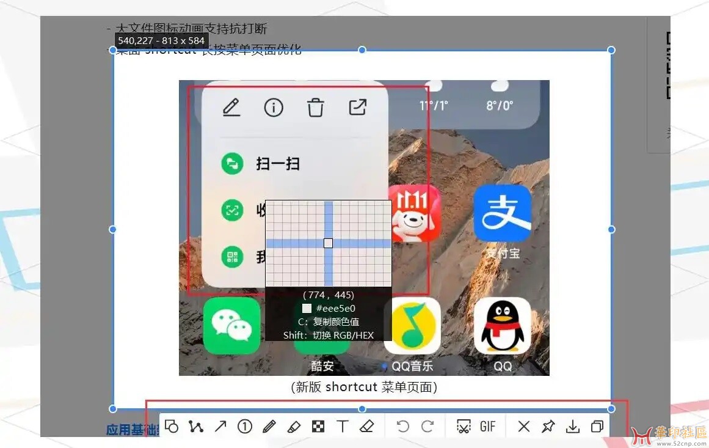Image resolution: width=709 pixels, height=448 pixels.
Task: Choose 扫一扫 in the shortcut menu
Action: click(278, 163)
